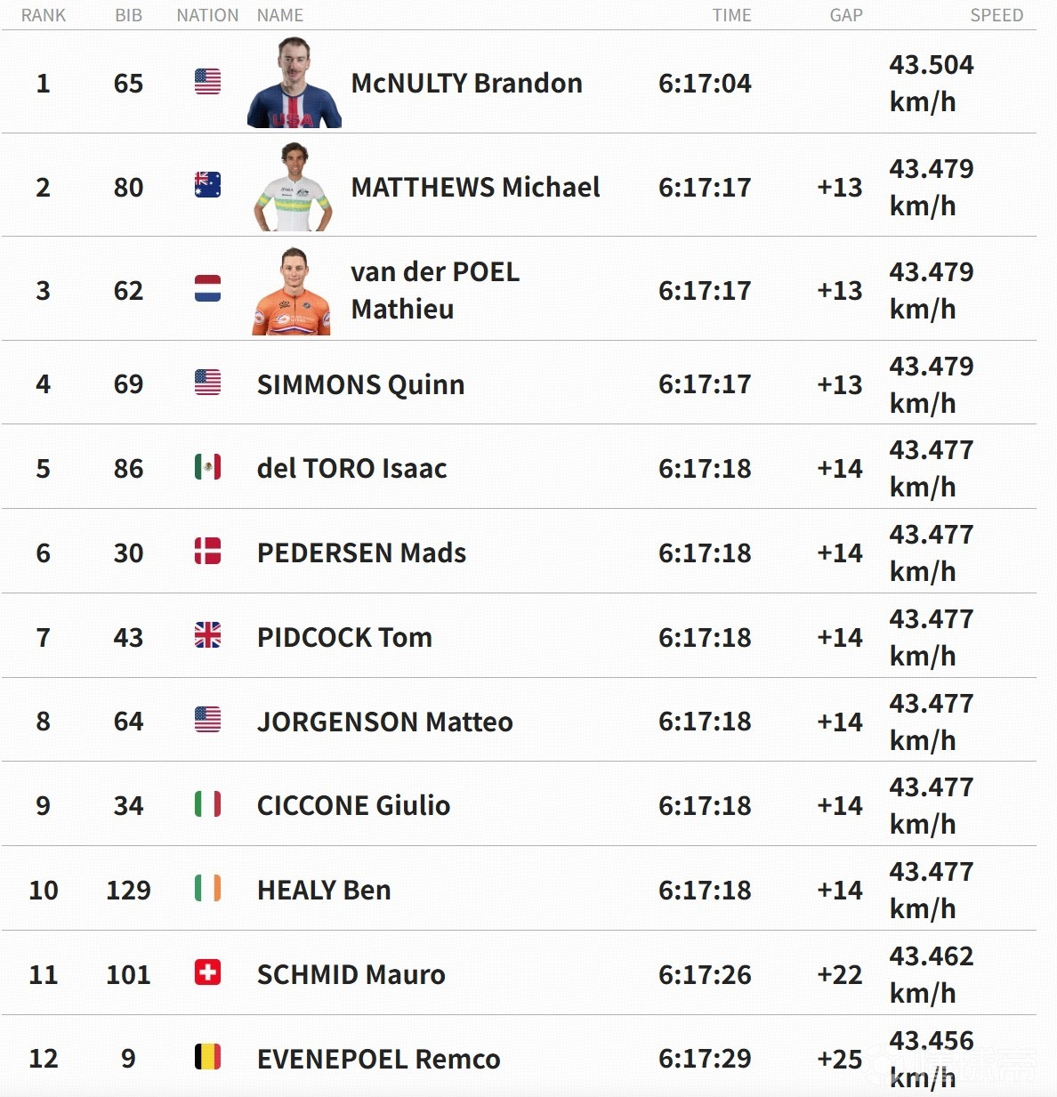The height and width of the screenshot is (1097, 1057).
Task: Click the British flag beside Pidcock Tom
Action: pos(207,635)
